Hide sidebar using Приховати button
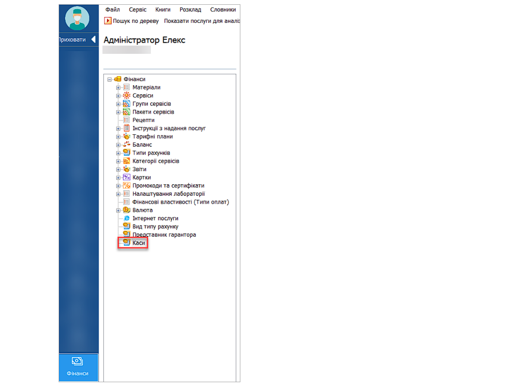 tap(77, 39)
